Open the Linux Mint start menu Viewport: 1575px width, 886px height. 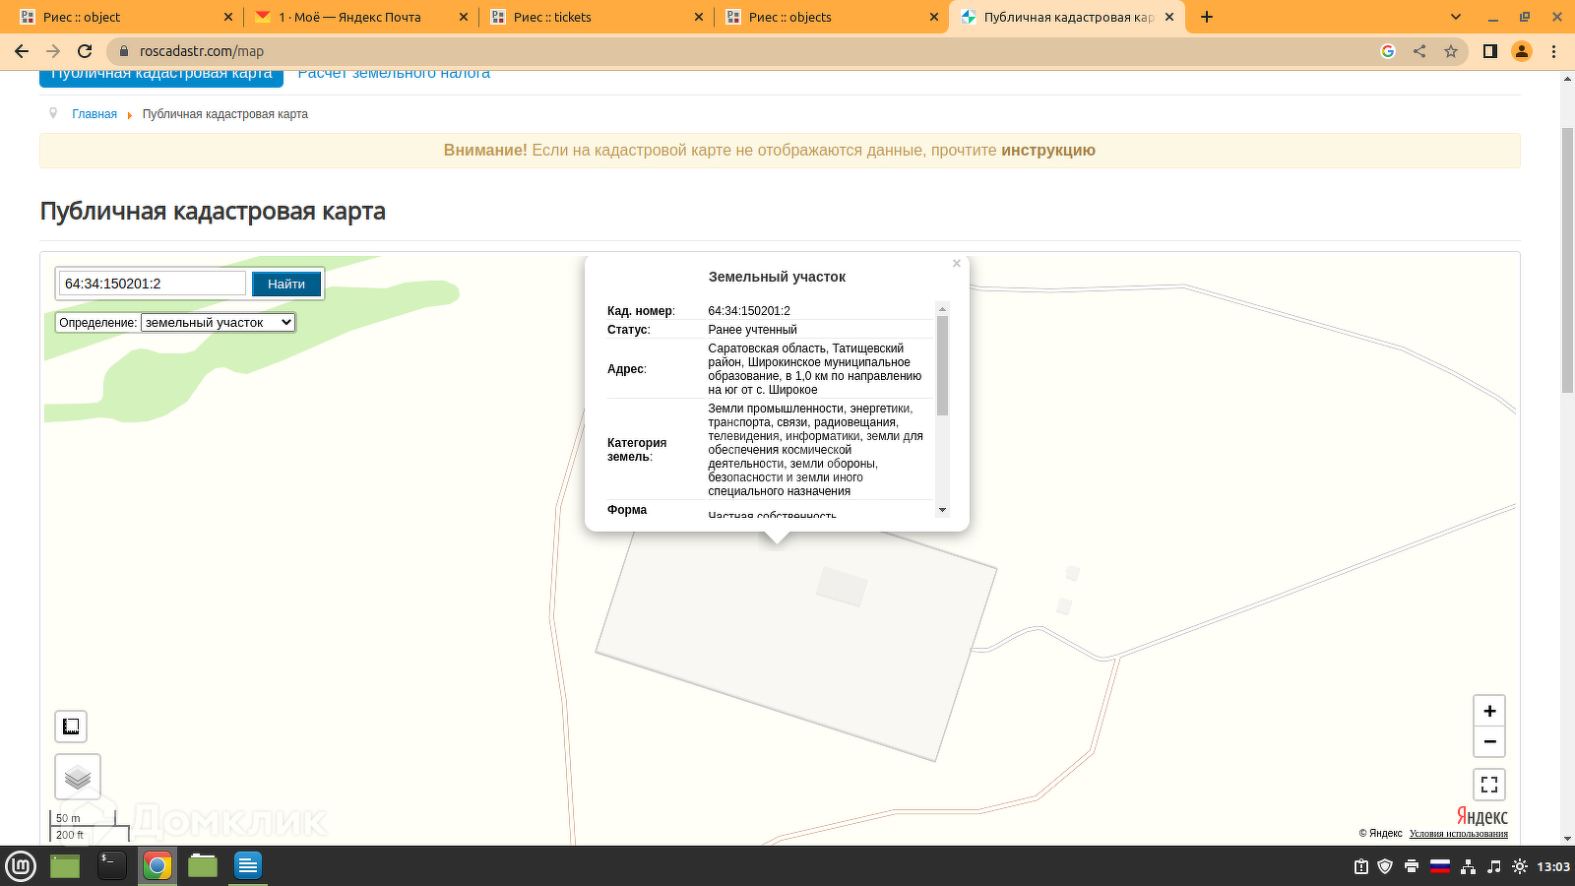[21, 866]
